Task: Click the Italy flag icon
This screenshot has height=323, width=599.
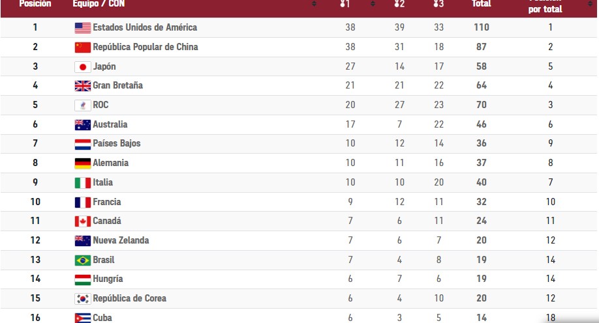Action: [82, 183]
